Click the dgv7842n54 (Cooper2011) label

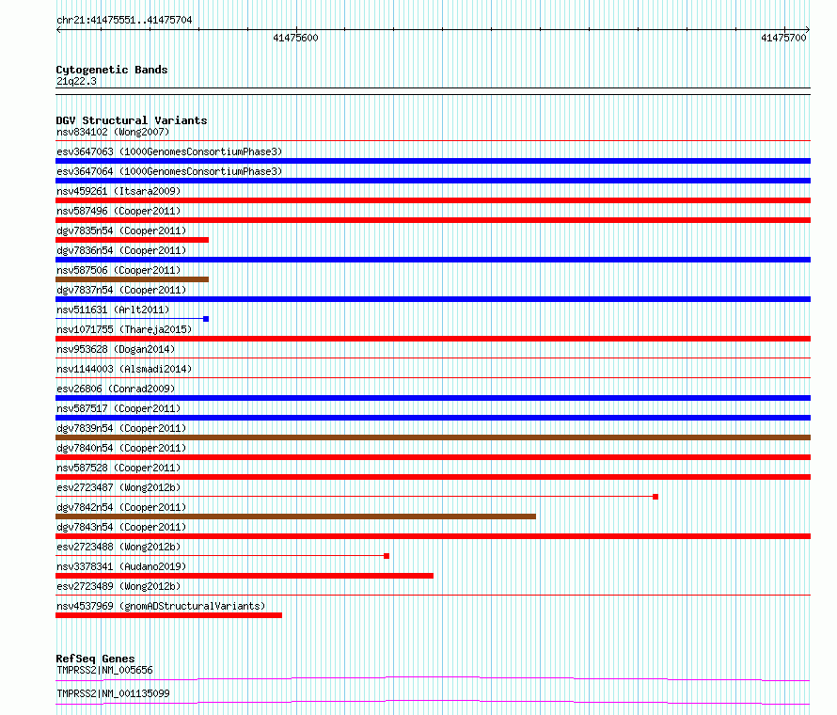(x=121, y=507)
